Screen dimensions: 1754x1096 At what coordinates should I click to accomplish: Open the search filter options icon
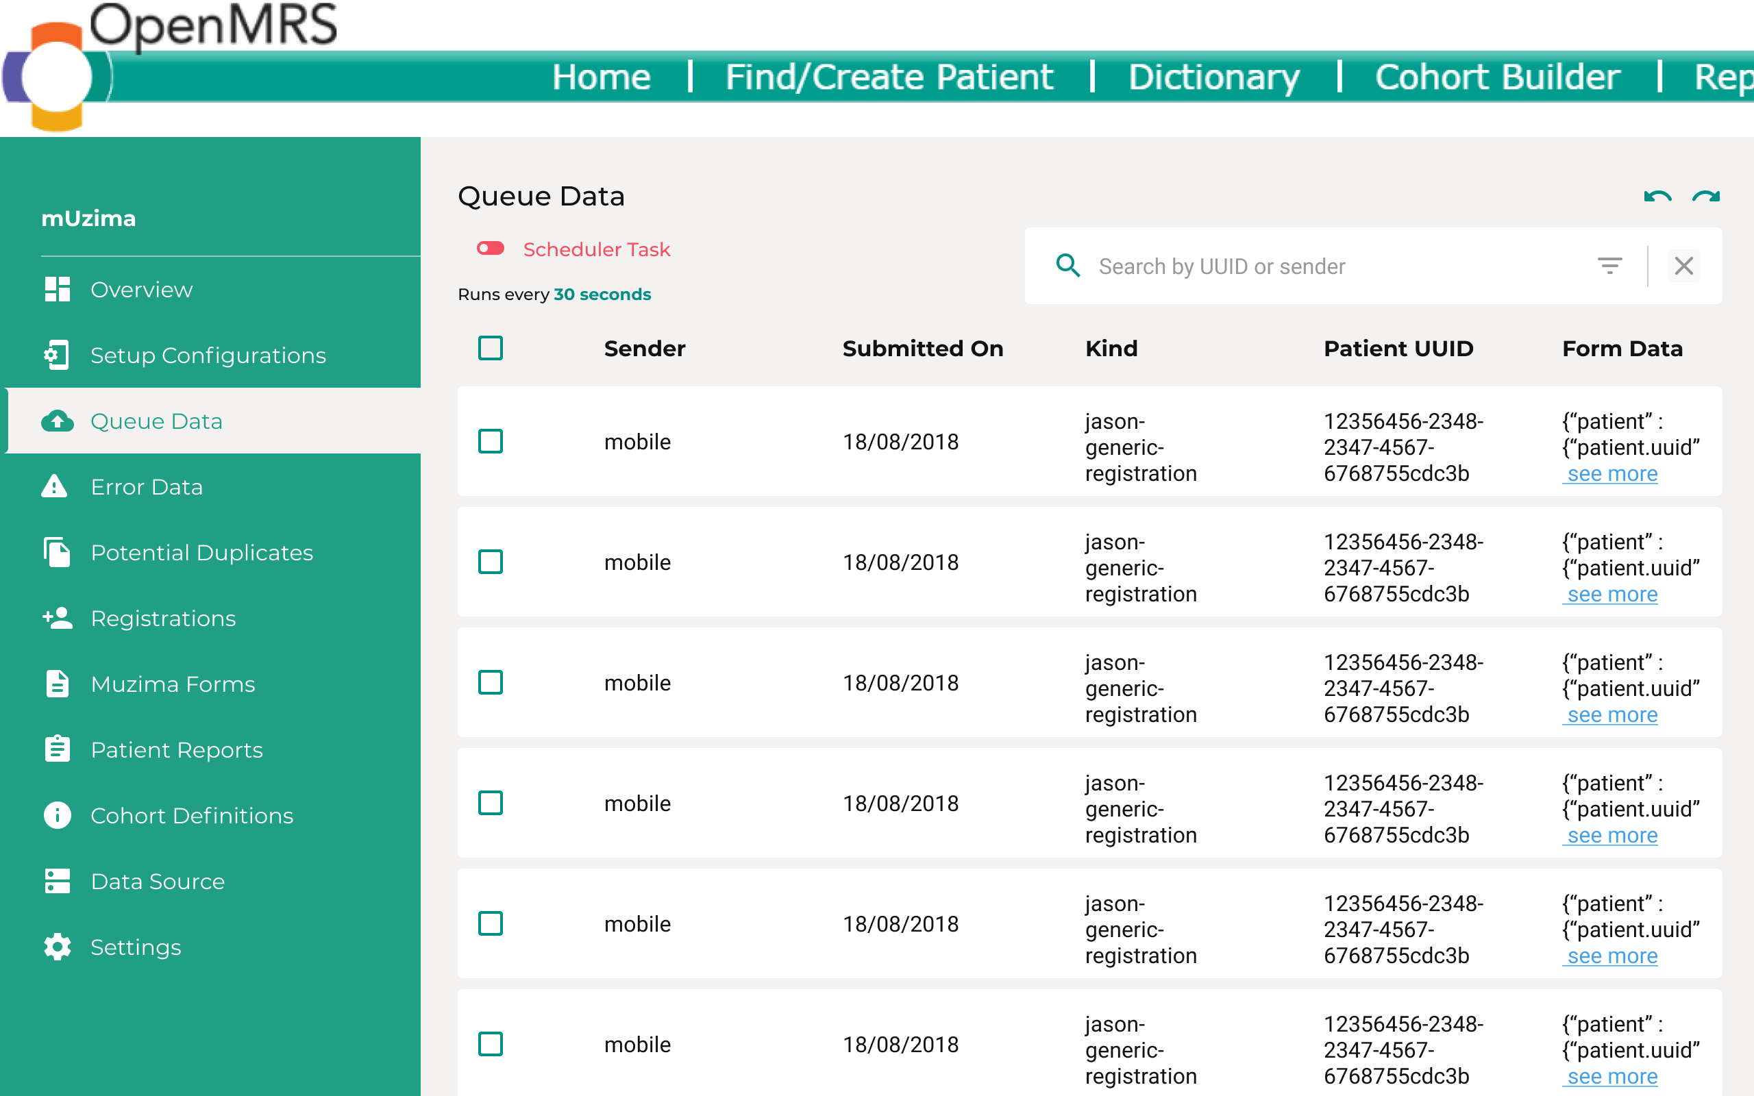click(x=1609, y=266)
